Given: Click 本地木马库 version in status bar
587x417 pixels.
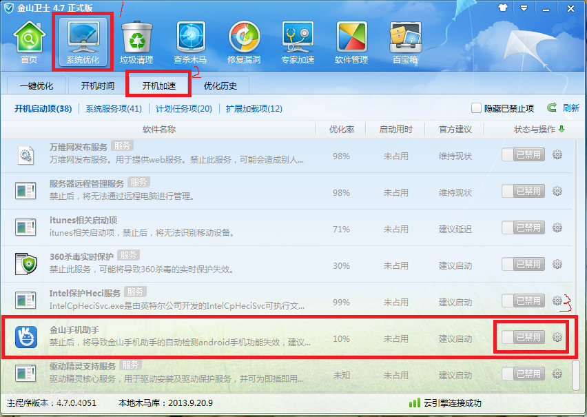Looking at the screenshot, I should [x=165, y=403].
